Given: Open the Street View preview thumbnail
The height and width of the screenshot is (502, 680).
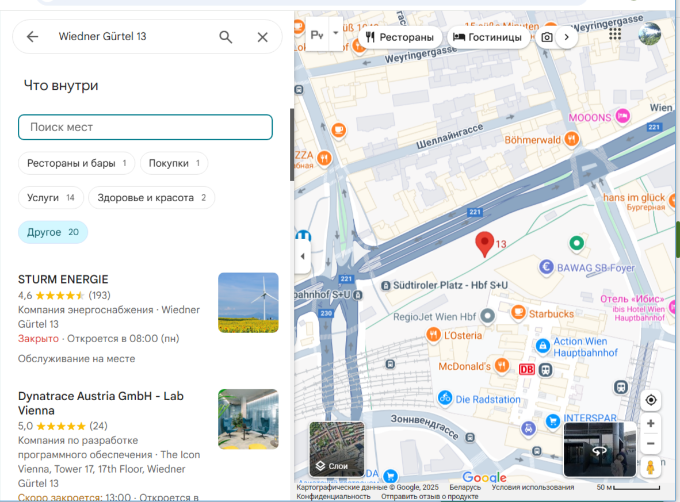Looking at the screenshot, I should click(x=600, y=449).
